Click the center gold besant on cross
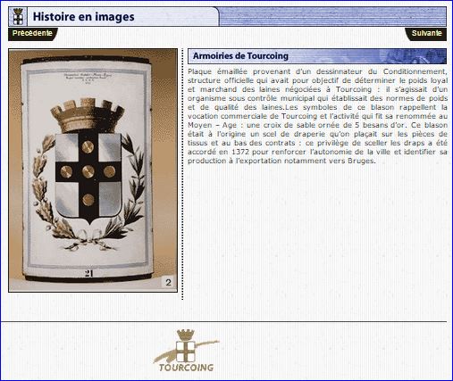The image size is (453, 381). [88, 171]
